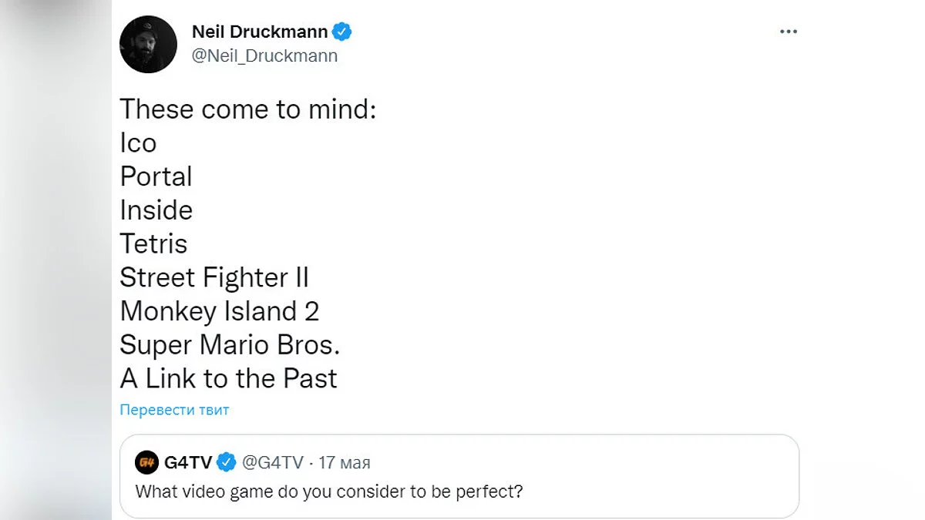The image size is (925, 520).
Task: Click the verified badge next to G4TV
Action: (x=226, y=462)
